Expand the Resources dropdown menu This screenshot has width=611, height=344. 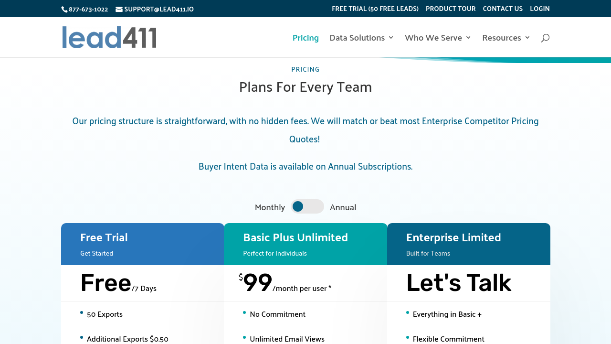506,37
